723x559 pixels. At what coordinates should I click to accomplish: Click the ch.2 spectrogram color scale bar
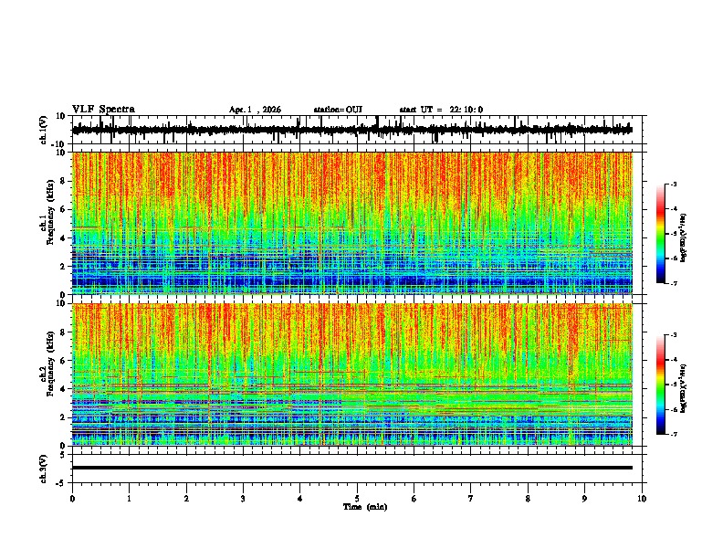point(660,385)
